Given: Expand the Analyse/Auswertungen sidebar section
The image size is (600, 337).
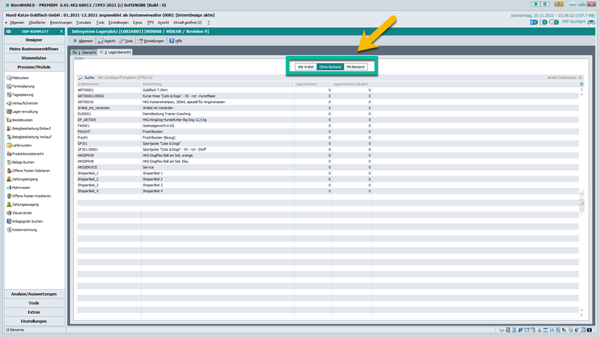Looking at the screenshot, I should pyautogui.click(x=33, y=294).
